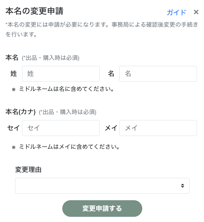Click the note ミドルネームは名に含めてください

[66, 89]
